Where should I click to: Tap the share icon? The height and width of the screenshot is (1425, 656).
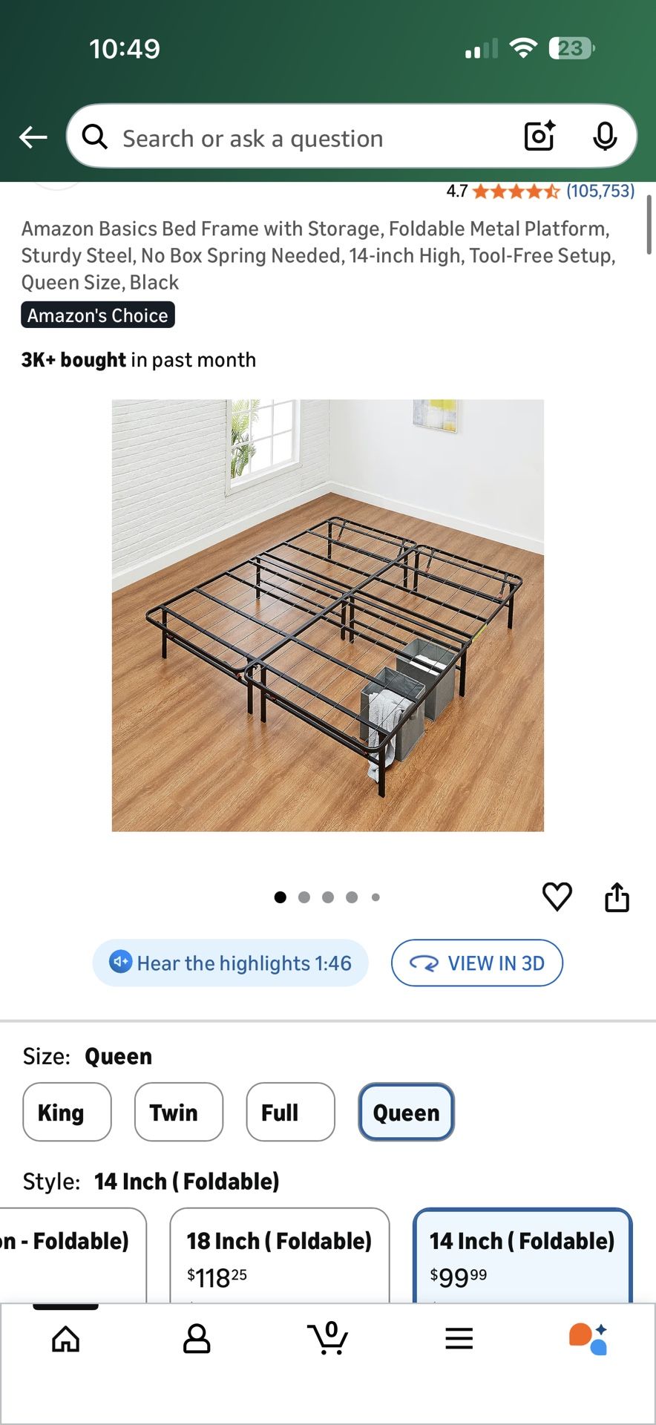click(617, 897)
